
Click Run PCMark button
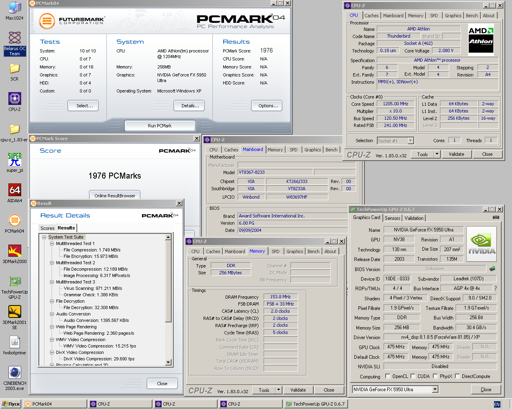point(160,126)
